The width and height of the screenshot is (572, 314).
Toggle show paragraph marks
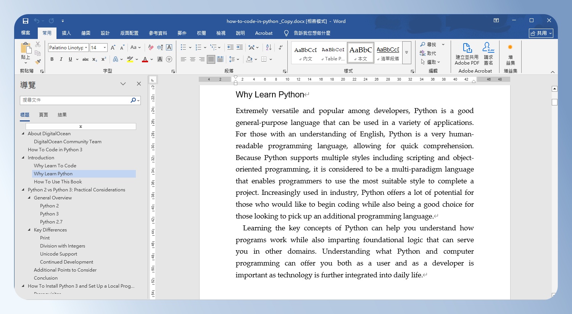[x=280, y=47]
